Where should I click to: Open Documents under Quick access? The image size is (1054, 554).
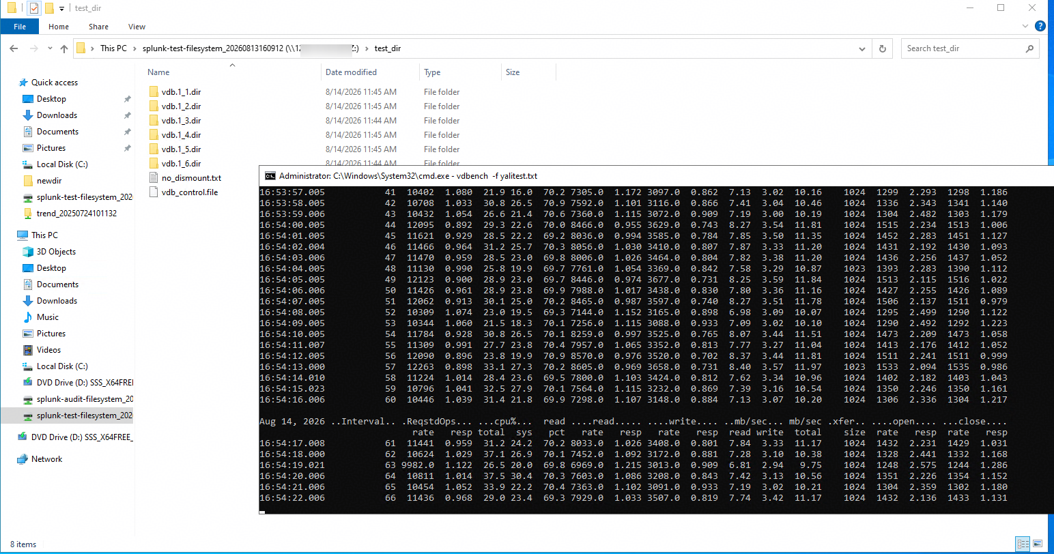(57, 132)
